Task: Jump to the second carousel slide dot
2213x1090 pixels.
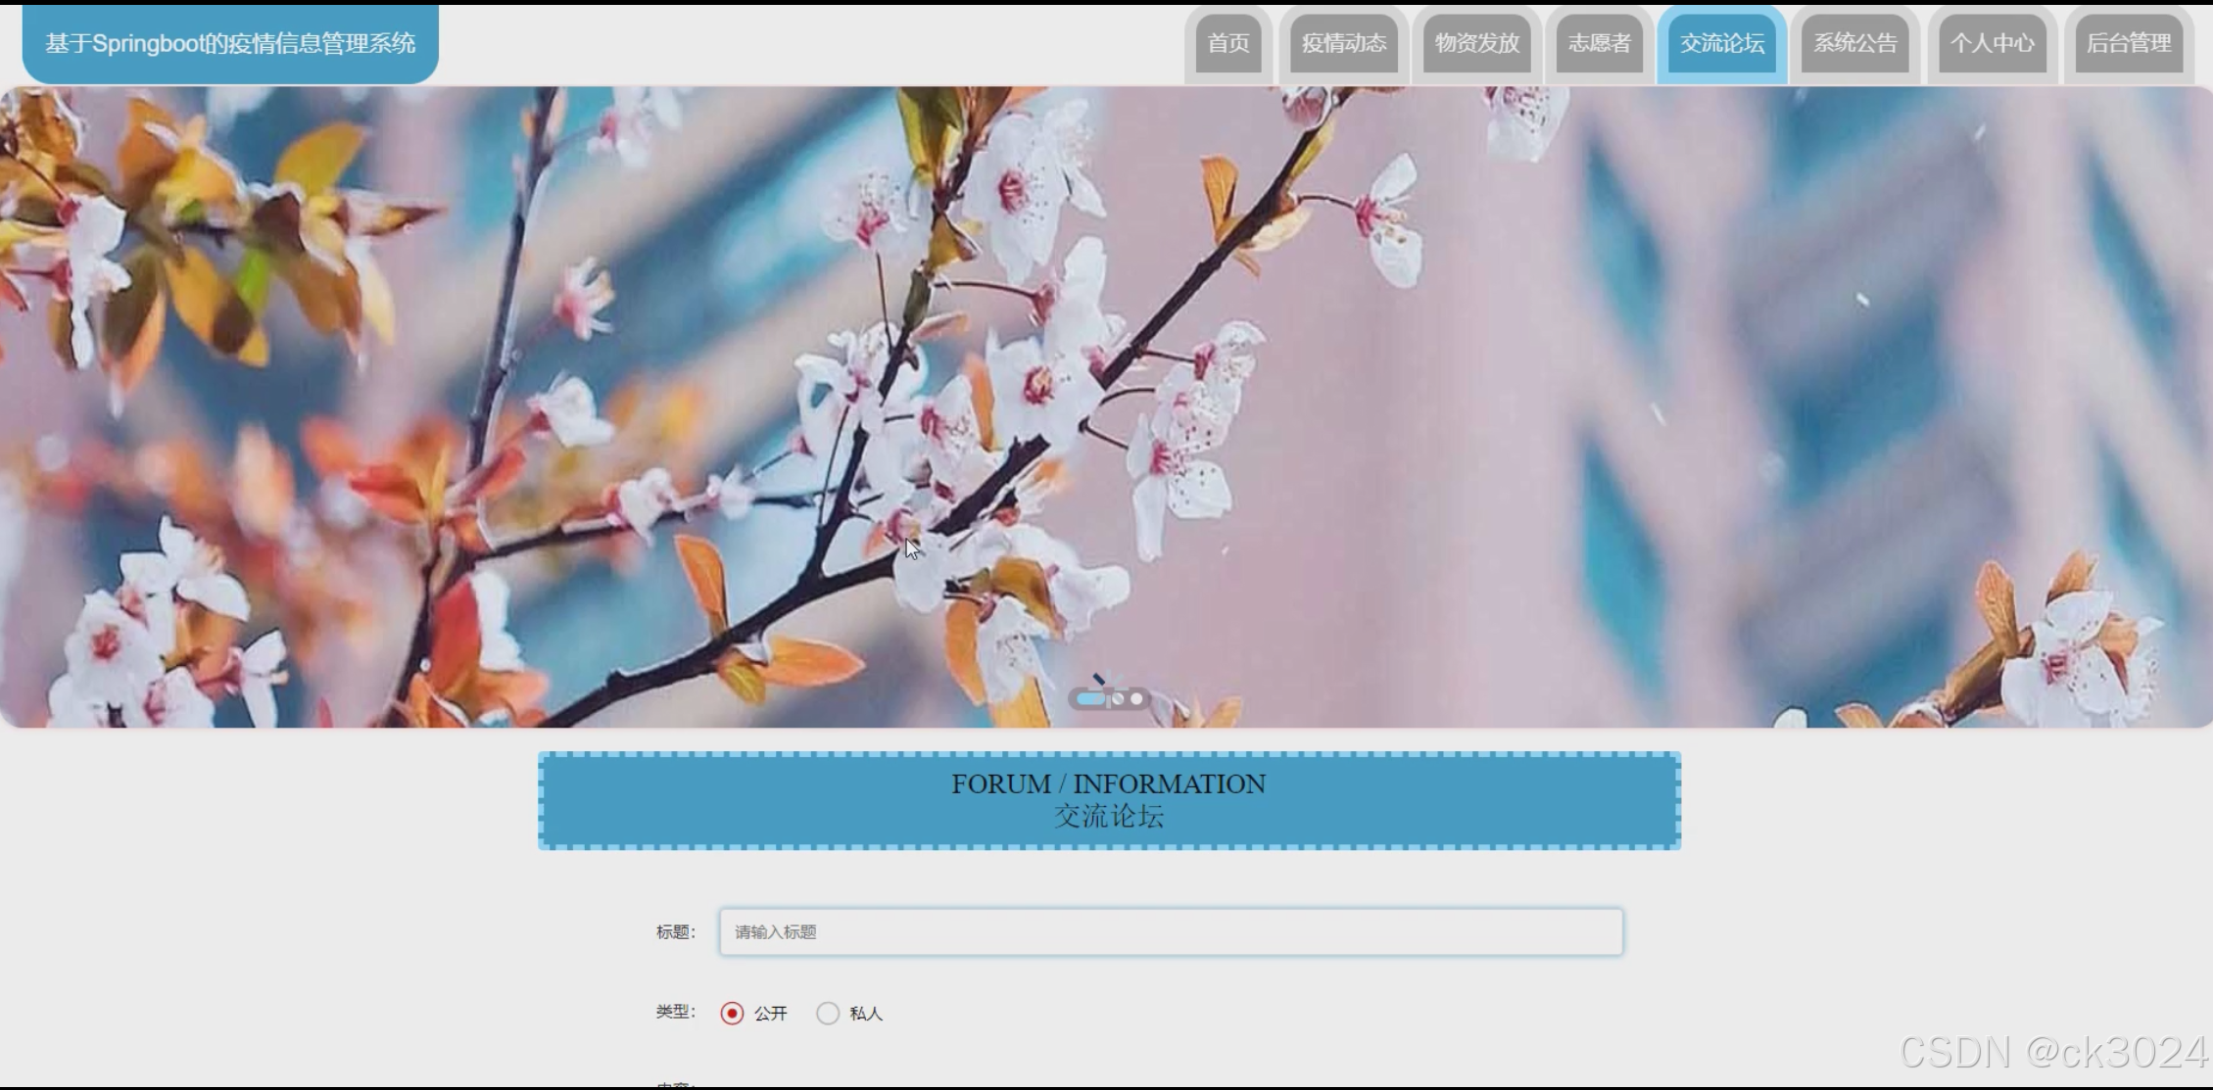Action: tap(1118, 699)
